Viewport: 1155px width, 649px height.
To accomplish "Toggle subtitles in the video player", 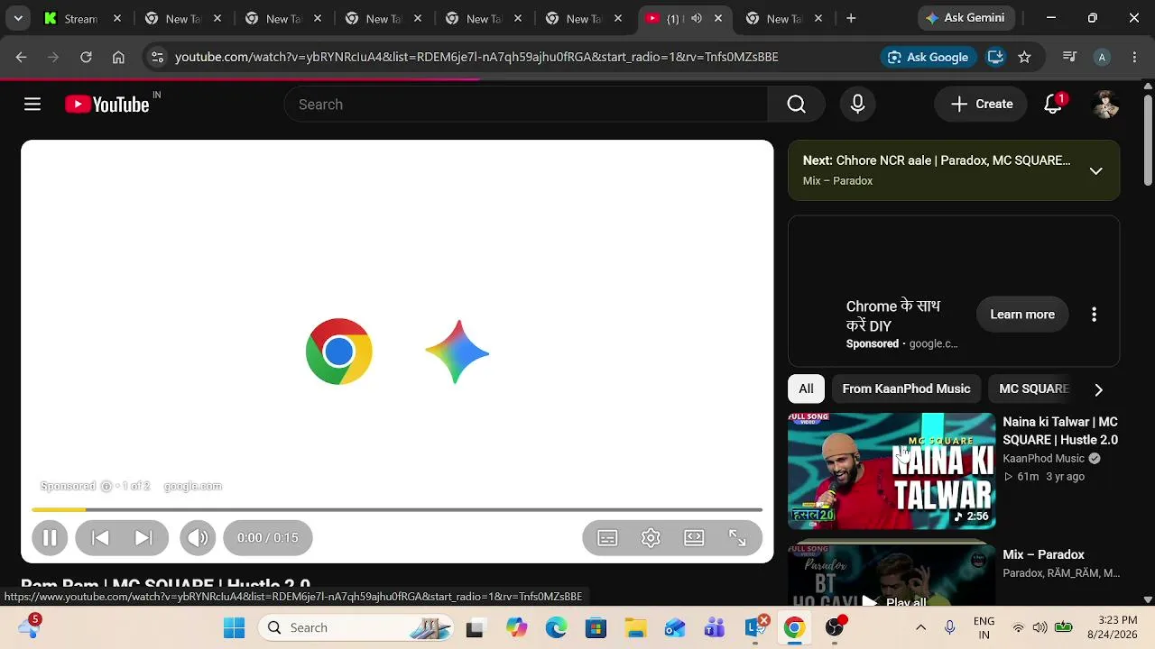I will [607, 538].
